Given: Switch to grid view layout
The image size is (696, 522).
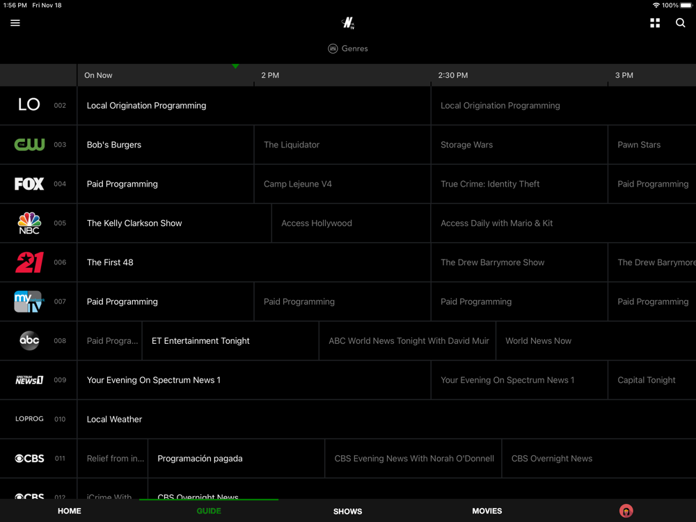Looking at the screenshot, I should tap(655, 23).
